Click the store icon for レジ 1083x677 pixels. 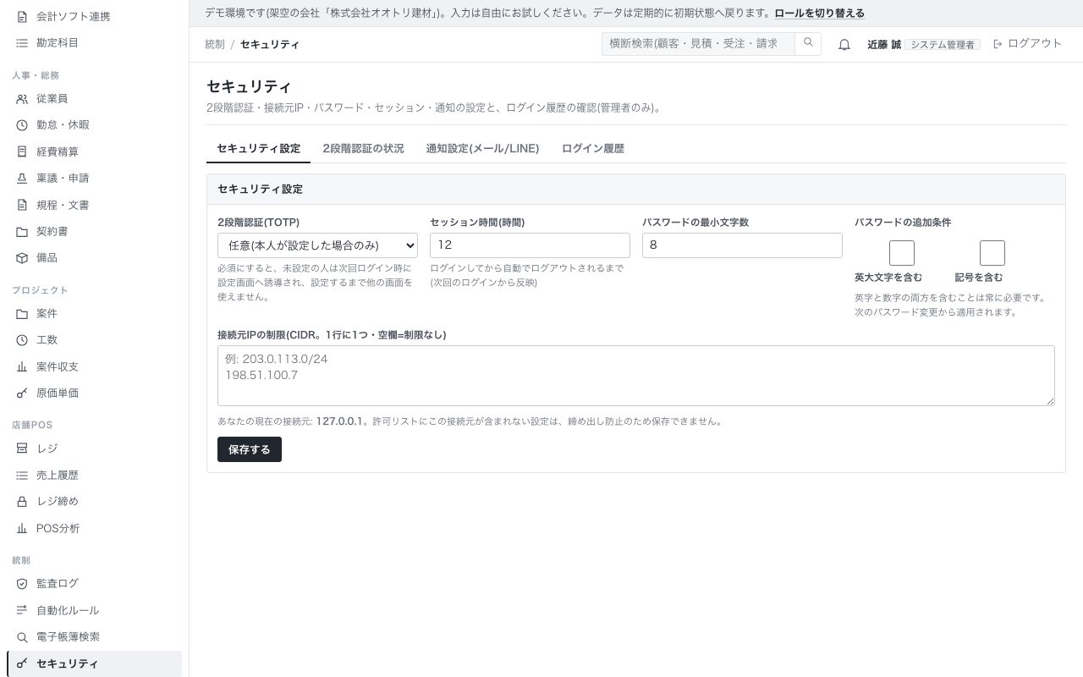(x=22, y=449)
